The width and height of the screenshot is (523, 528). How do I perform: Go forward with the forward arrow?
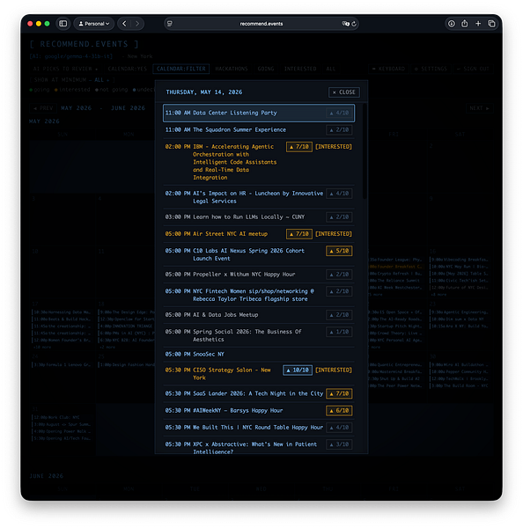[137, 24]
